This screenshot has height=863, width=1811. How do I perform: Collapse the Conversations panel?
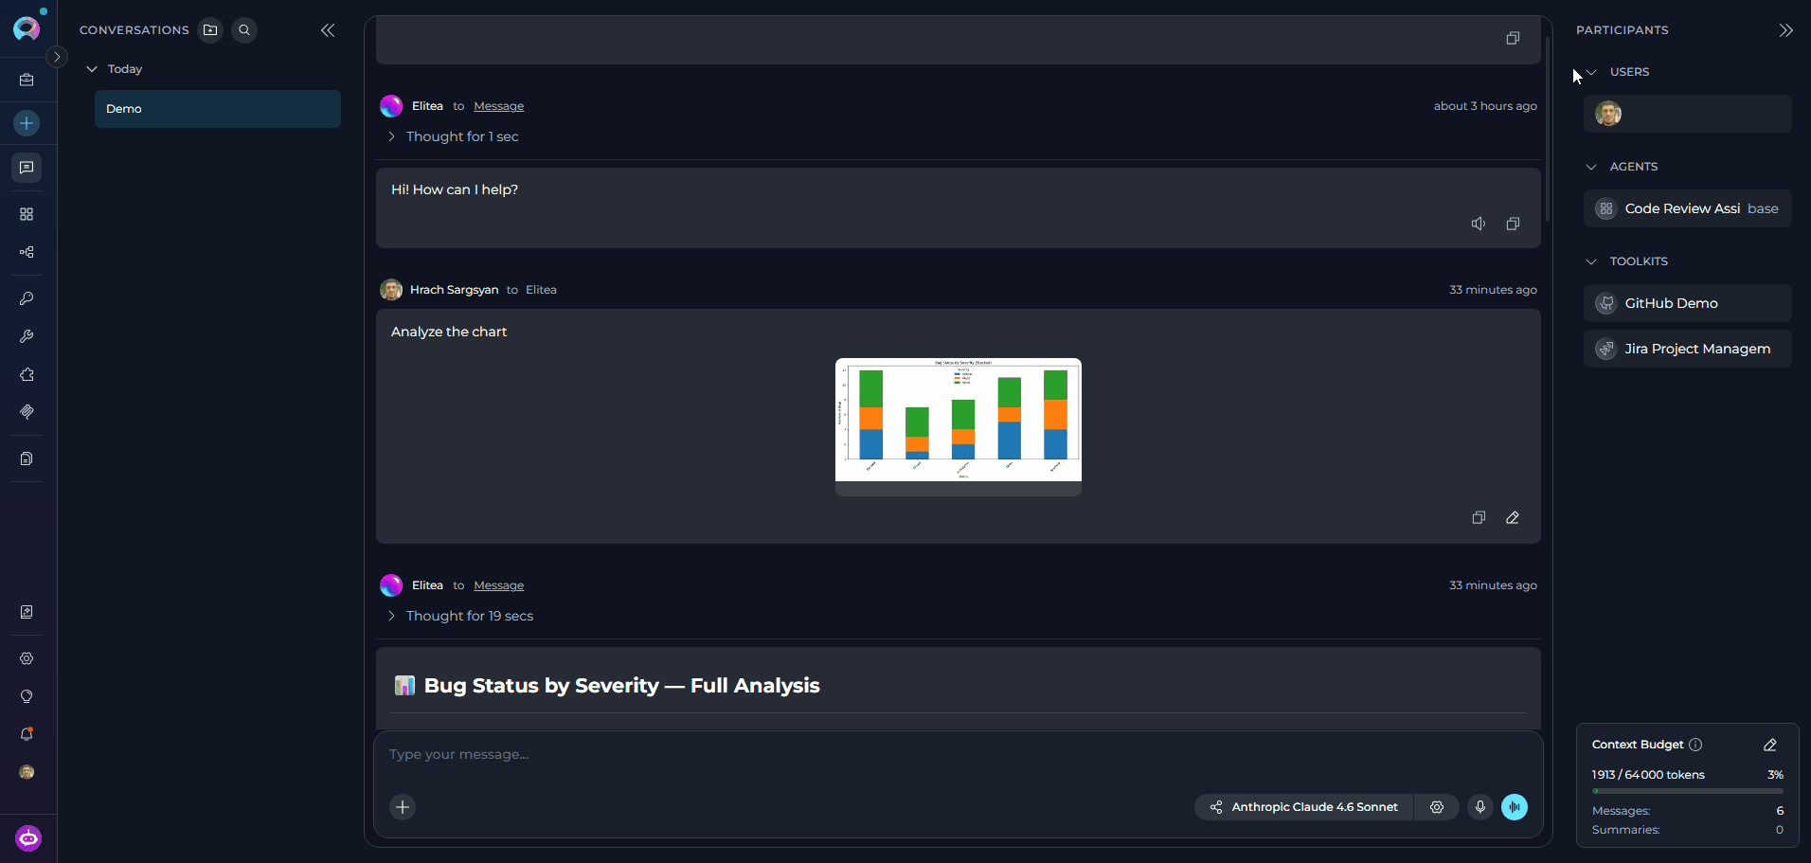click(328, 30)
